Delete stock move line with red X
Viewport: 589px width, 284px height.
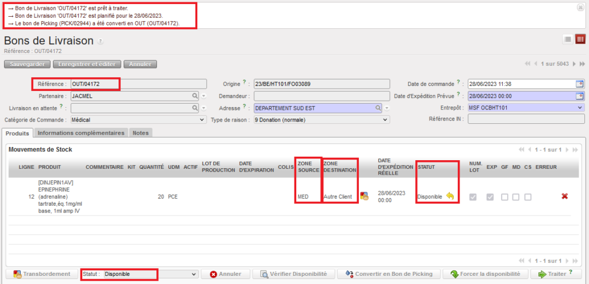[x=565, y=196]
